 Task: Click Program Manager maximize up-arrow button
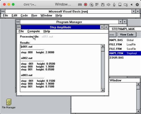click(125, 22)
